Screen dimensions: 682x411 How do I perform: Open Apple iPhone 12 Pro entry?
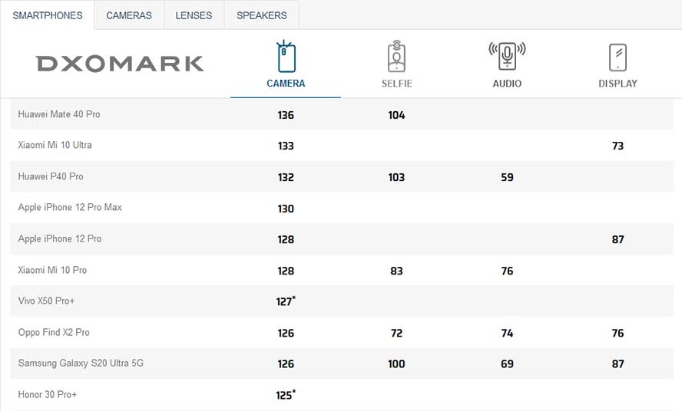(60, 238)
